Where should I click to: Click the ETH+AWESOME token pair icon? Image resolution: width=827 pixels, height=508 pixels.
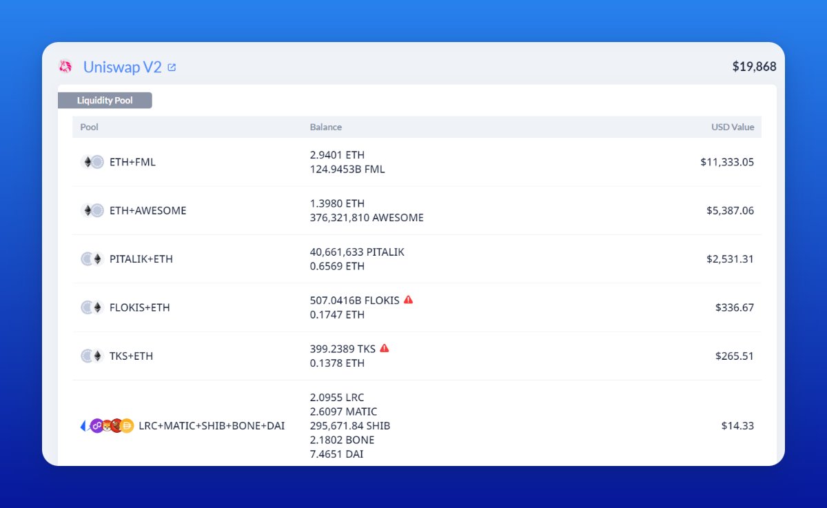92,210
